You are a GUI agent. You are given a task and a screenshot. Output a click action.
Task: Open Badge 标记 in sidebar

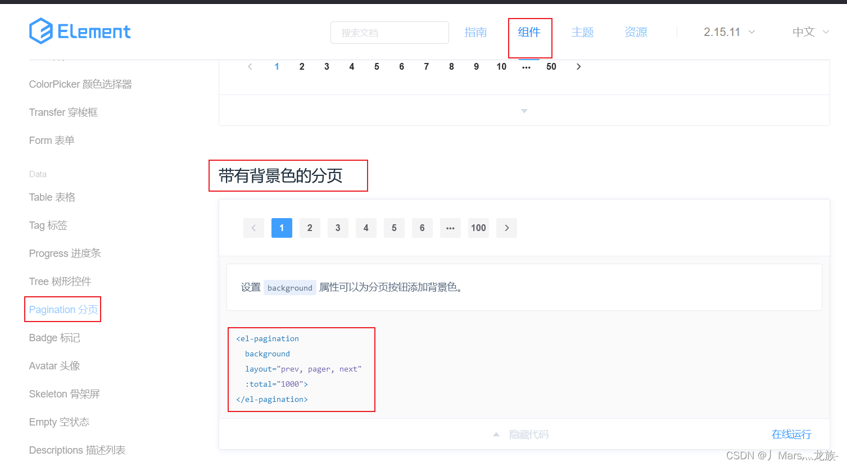[x=55, y=338]
